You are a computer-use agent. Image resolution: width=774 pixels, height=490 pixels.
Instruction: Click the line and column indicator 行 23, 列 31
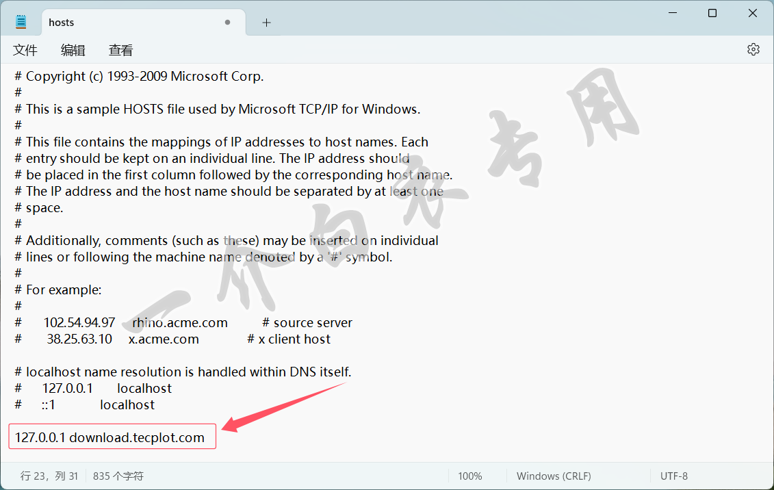[49, 476]
